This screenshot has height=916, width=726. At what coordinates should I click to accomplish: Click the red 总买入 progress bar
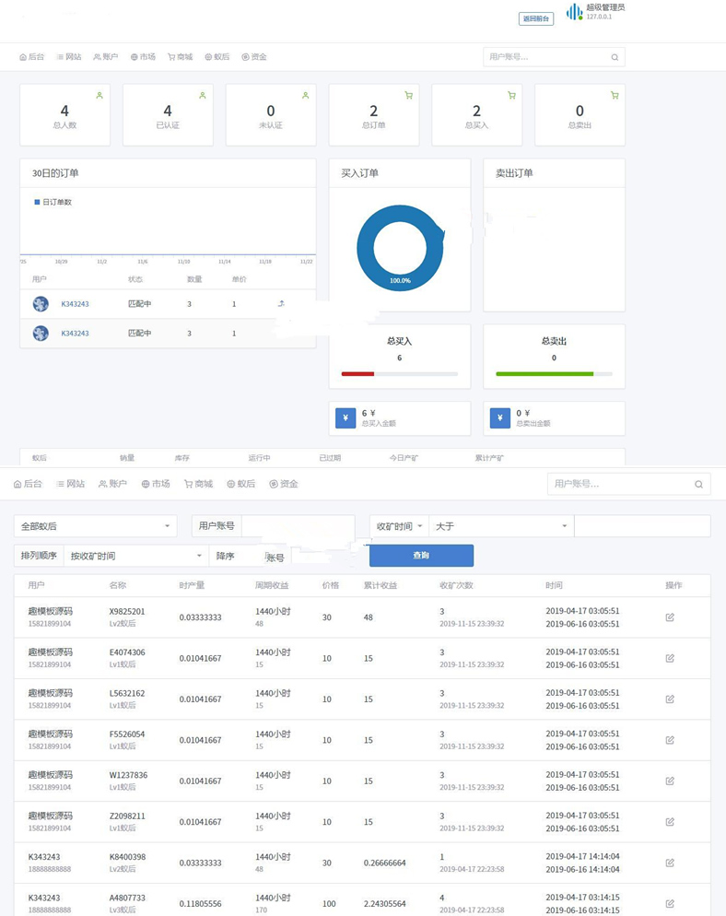pyautogui.click(x=357, y=374)
